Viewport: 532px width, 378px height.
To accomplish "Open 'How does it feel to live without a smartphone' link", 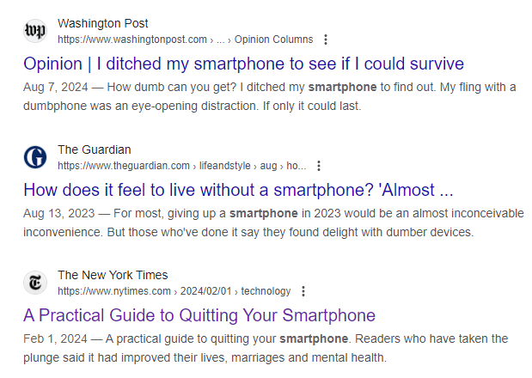I will tap(238, 190).
